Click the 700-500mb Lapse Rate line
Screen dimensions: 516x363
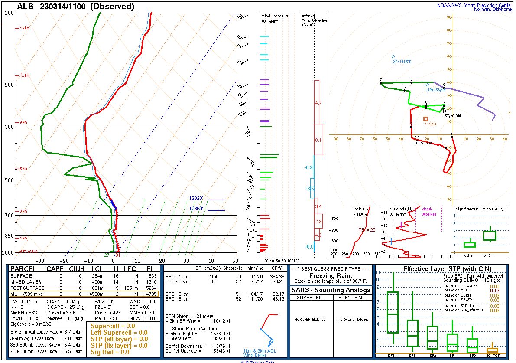pyautogui.click(x=46, y=351)
